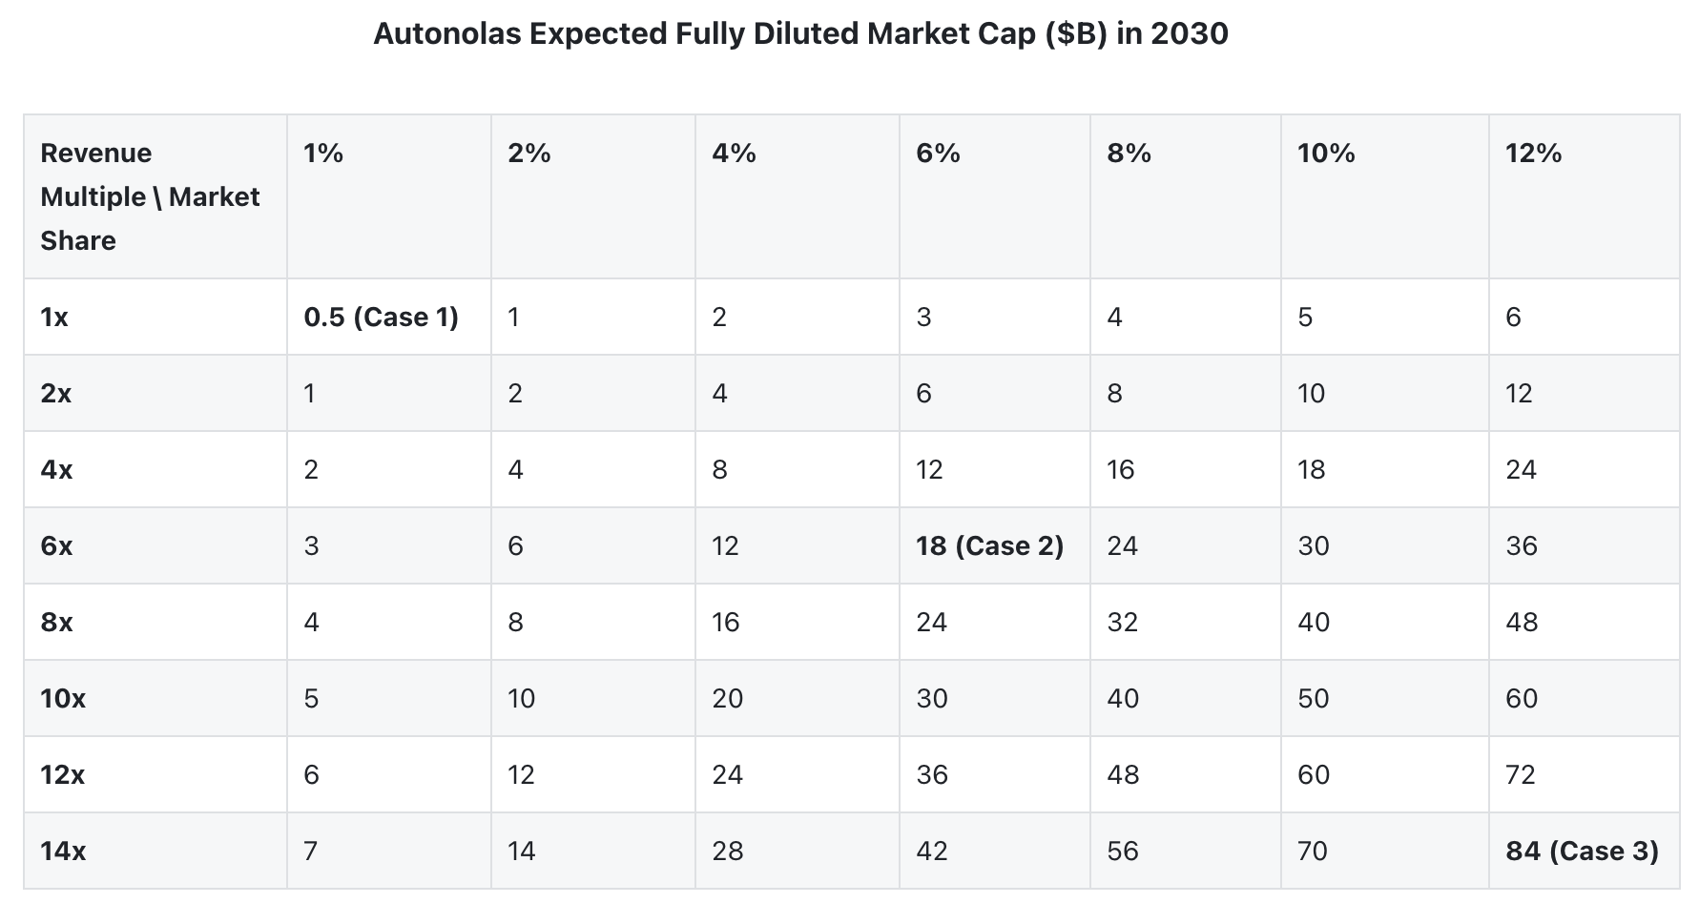Screen dimensions: 1699x924
Task: Select the cell showing 32
Action: pos(1123,623)
